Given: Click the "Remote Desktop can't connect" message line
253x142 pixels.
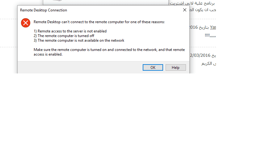Looking at the screenshot, I should click(99, 22).
